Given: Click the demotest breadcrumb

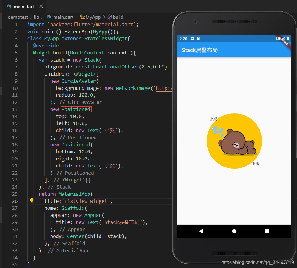Looking at the screenshot, I should [18, 17].
